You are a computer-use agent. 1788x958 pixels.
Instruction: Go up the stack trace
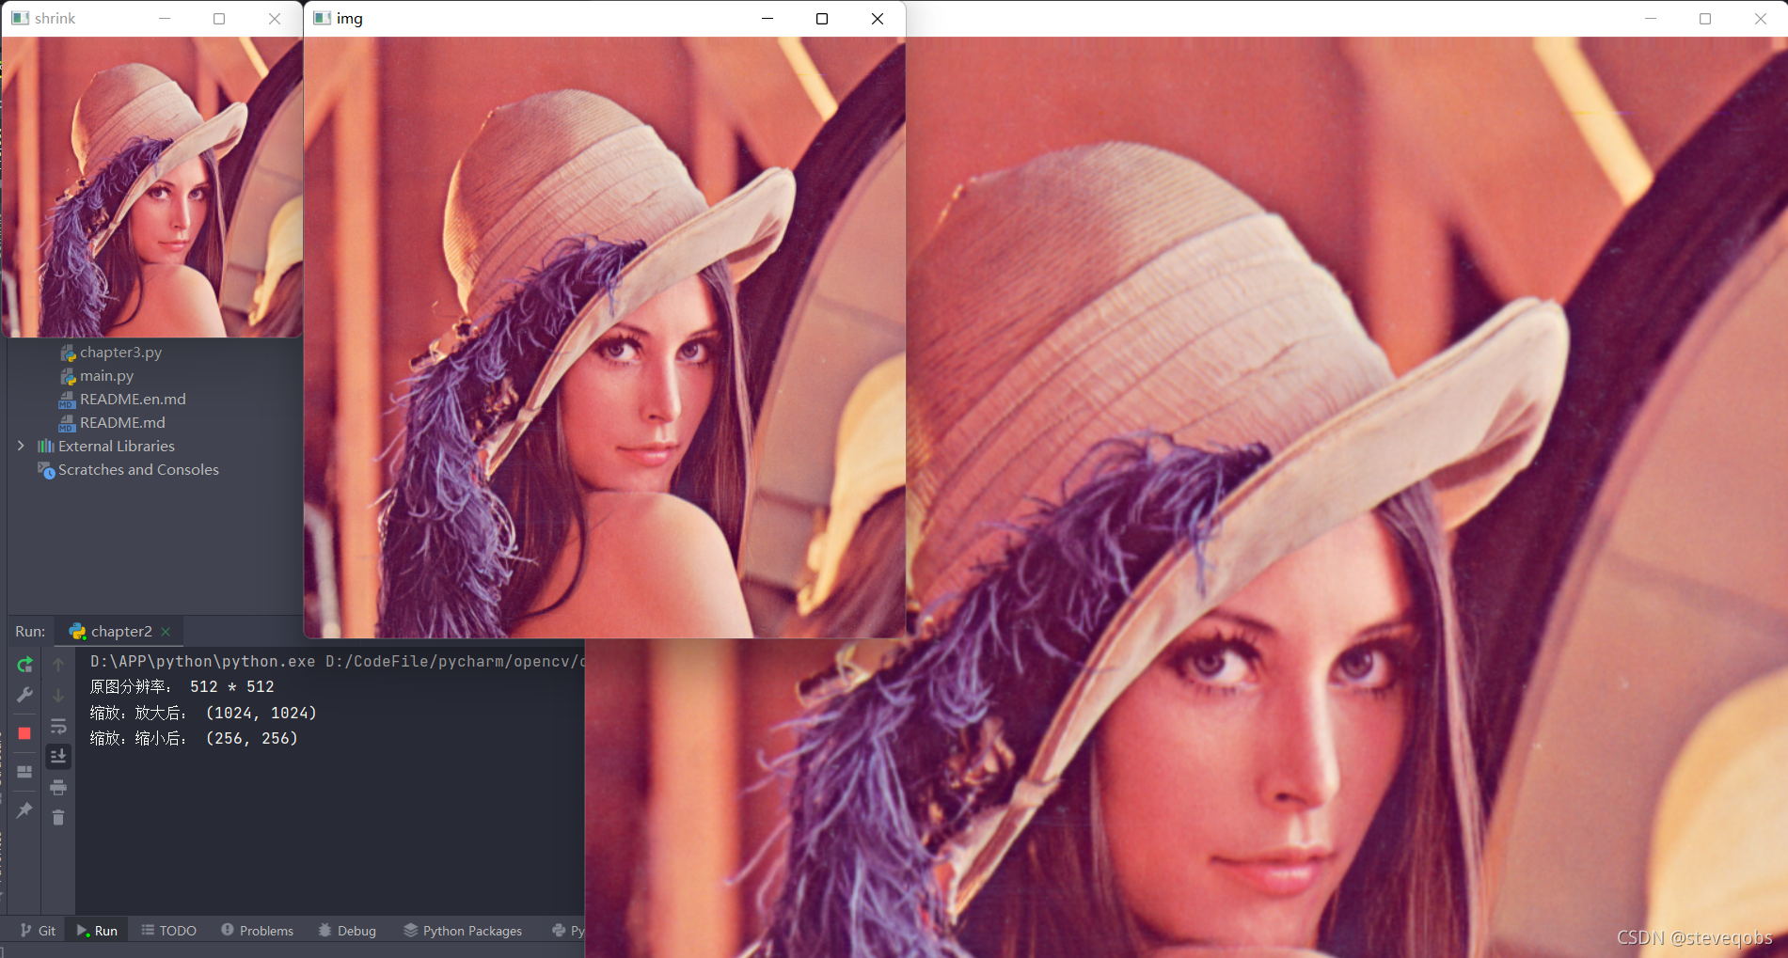pos(58,665)
